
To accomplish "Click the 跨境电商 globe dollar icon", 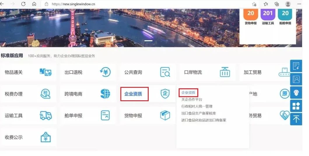I will (x=105, y=94).
